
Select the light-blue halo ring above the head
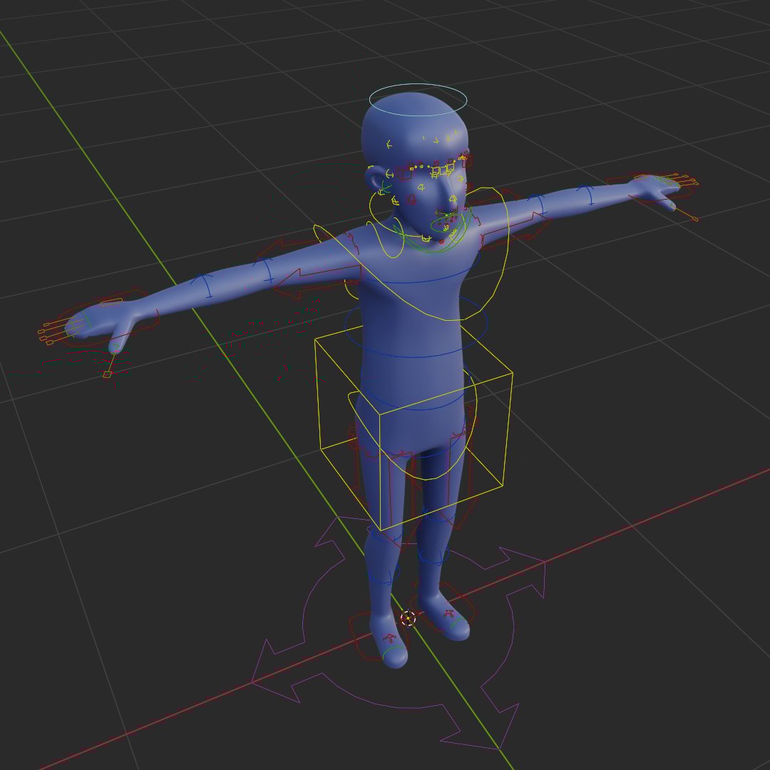[418, 100]
